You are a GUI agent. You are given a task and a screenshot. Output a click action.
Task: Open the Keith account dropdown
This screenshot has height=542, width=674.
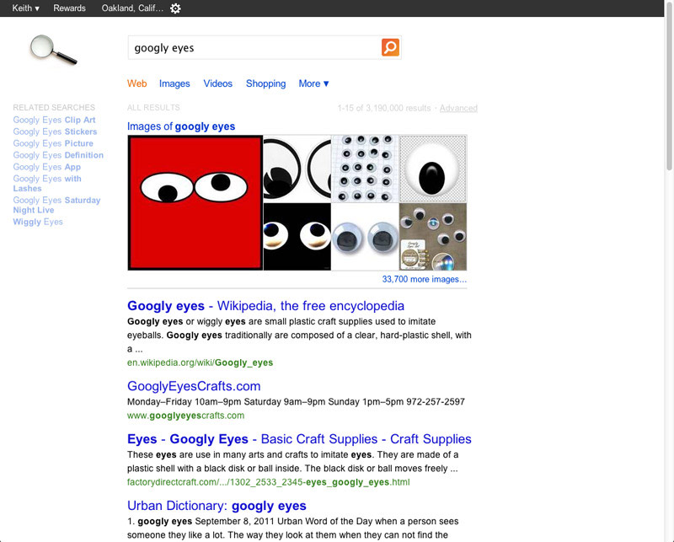coord(26,8)
